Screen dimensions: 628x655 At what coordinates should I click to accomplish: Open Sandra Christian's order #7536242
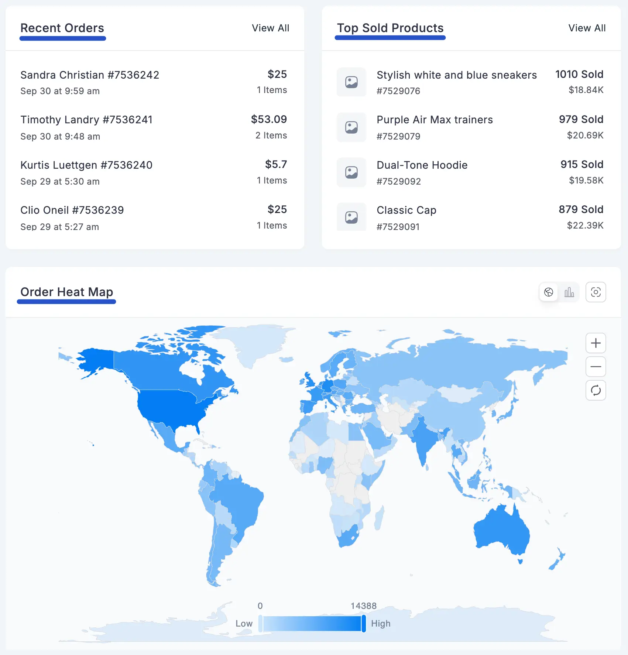coord(90,75)
